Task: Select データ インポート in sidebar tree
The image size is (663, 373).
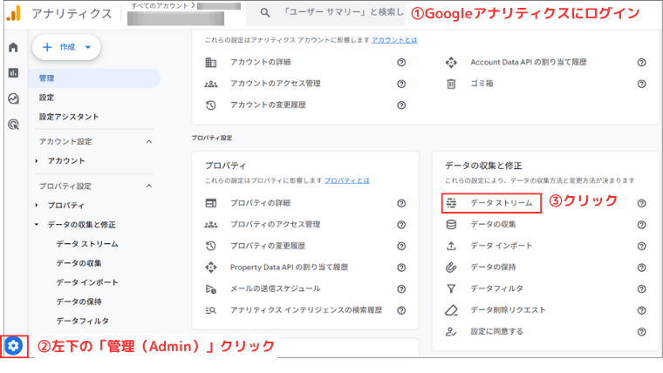Action: click(87, 282)
